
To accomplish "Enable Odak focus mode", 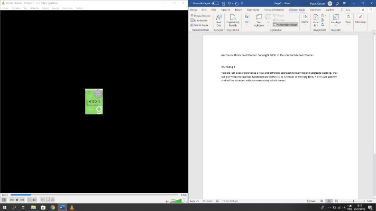I will point(311,201).
